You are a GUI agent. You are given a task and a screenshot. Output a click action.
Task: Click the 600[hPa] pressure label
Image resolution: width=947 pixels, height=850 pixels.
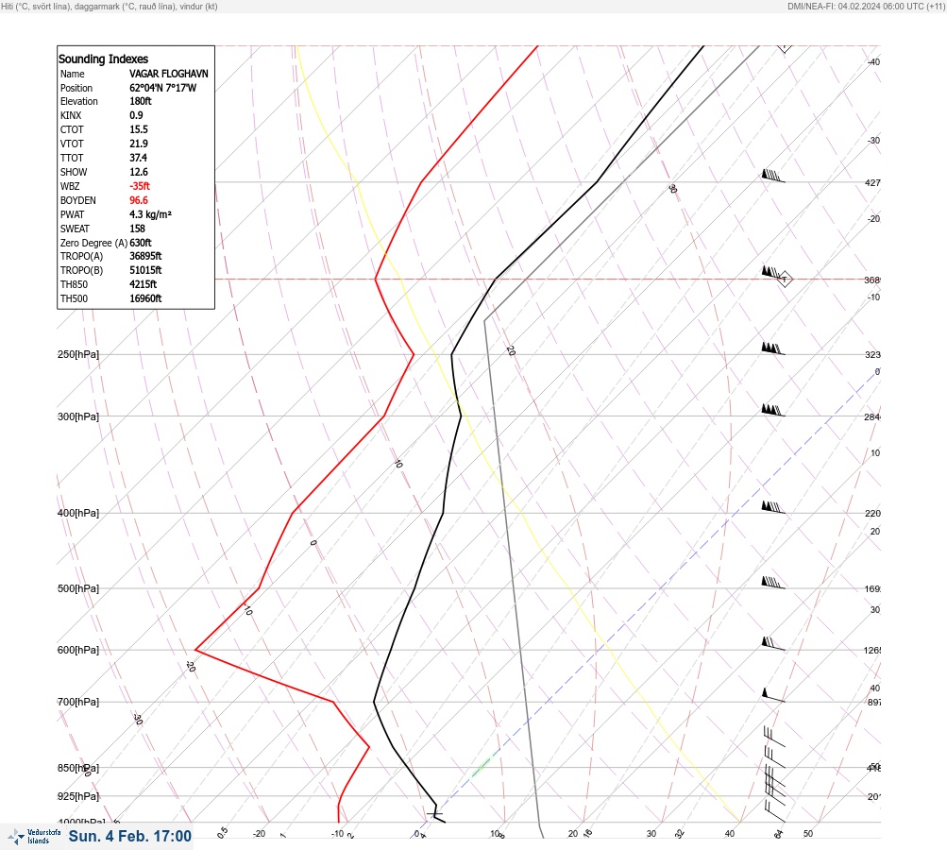[78, 650]
